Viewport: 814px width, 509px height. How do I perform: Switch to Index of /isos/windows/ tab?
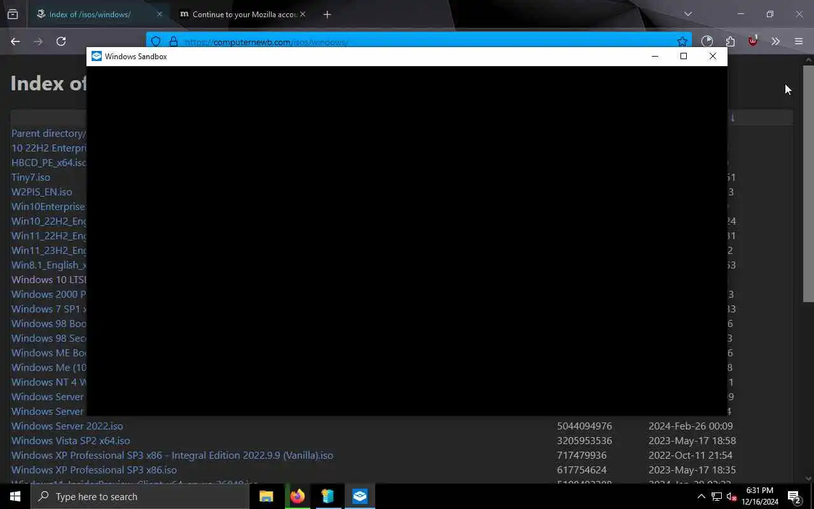[x=99, y=14]
